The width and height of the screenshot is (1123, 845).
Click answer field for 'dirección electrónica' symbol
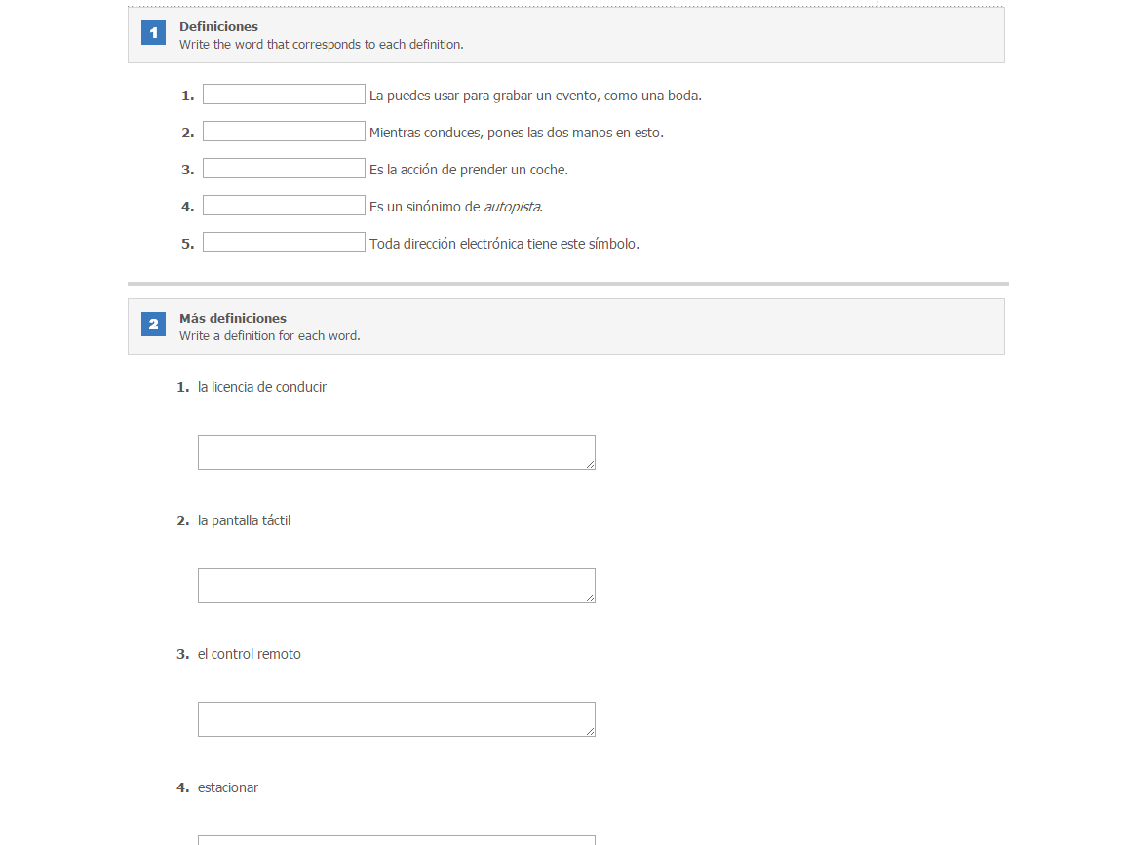pos(284,242)
